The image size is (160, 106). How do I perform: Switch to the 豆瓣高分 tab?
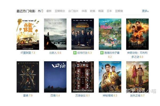(60, 11)
